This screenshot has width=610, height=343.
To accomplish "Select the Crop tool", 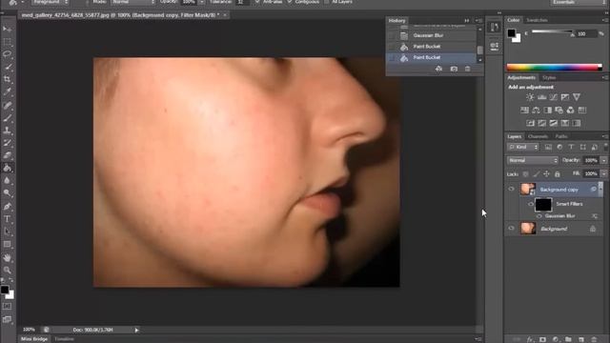I will coord(7,79).
